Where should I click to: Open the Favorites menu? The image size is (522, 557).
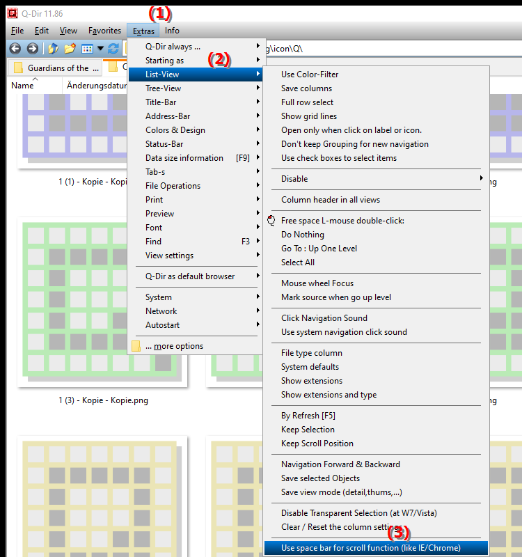[x=104, y=31]
